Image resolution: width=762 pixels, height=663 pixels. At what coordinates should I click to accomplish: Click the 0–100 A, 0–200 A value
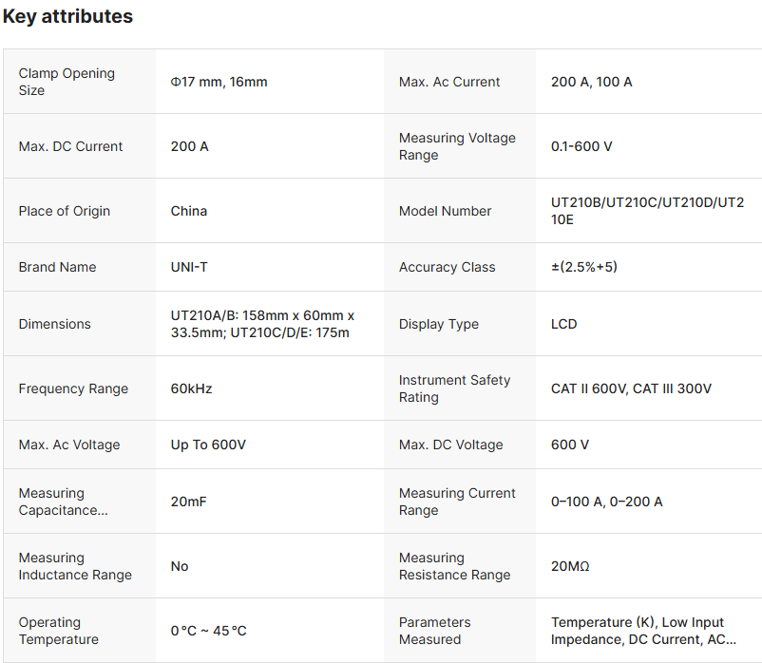point(607,502)
